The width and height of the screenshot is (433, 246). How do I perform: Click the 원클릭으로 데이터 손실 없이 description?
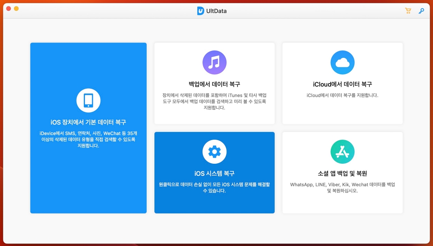pyautogui.click(x=214, y=187)
